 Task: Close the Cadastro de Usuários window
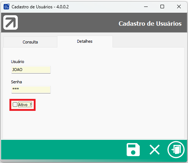pos(179,7)
